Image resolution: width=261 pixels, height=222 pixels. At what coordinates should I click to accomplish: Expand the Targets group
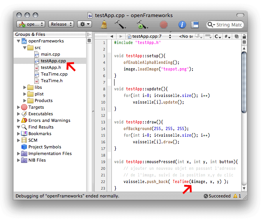[x=18, y=107]
